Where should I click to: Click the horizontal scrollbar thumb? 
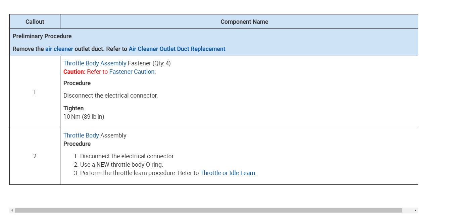click(208, 210)
